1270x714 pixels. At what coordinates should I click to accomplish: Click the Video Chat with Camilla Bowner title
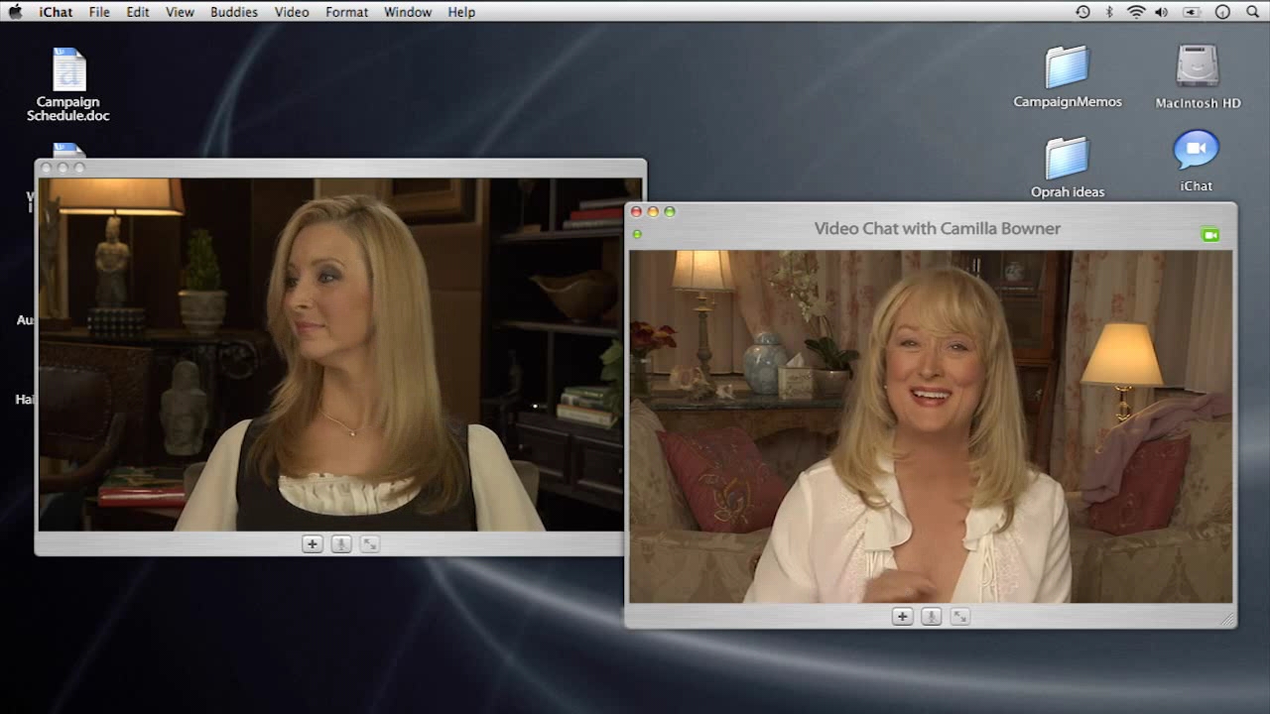coord(937,228)
